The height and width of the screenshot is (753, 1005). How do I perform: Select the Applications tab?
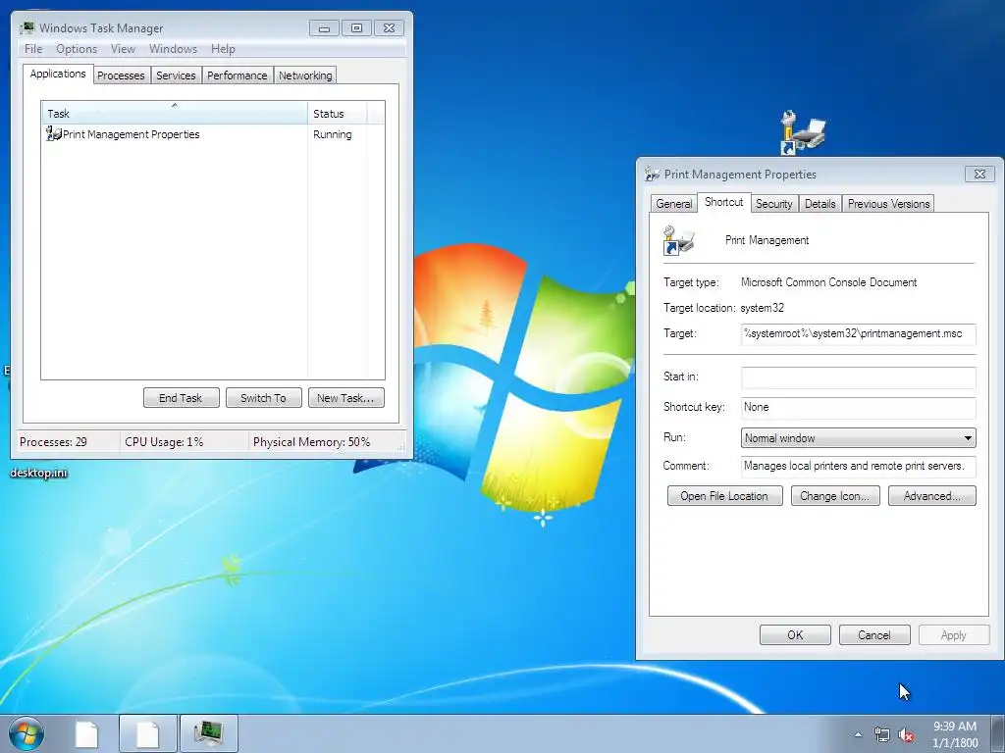point(58,74)
